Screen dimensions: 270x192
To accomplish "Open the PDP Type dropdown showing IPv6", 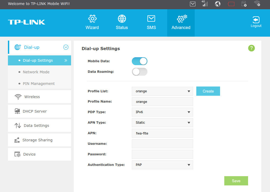I will pos(162,112).
